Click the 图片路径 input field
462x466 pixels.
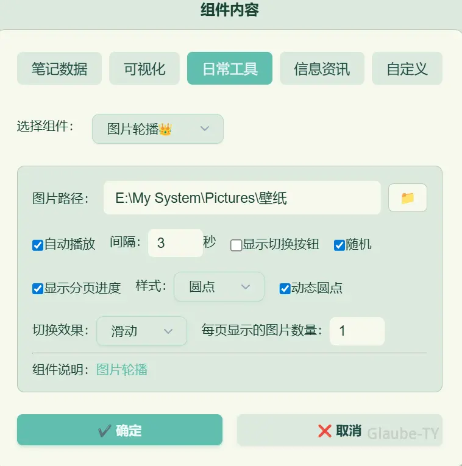[242, 197]
